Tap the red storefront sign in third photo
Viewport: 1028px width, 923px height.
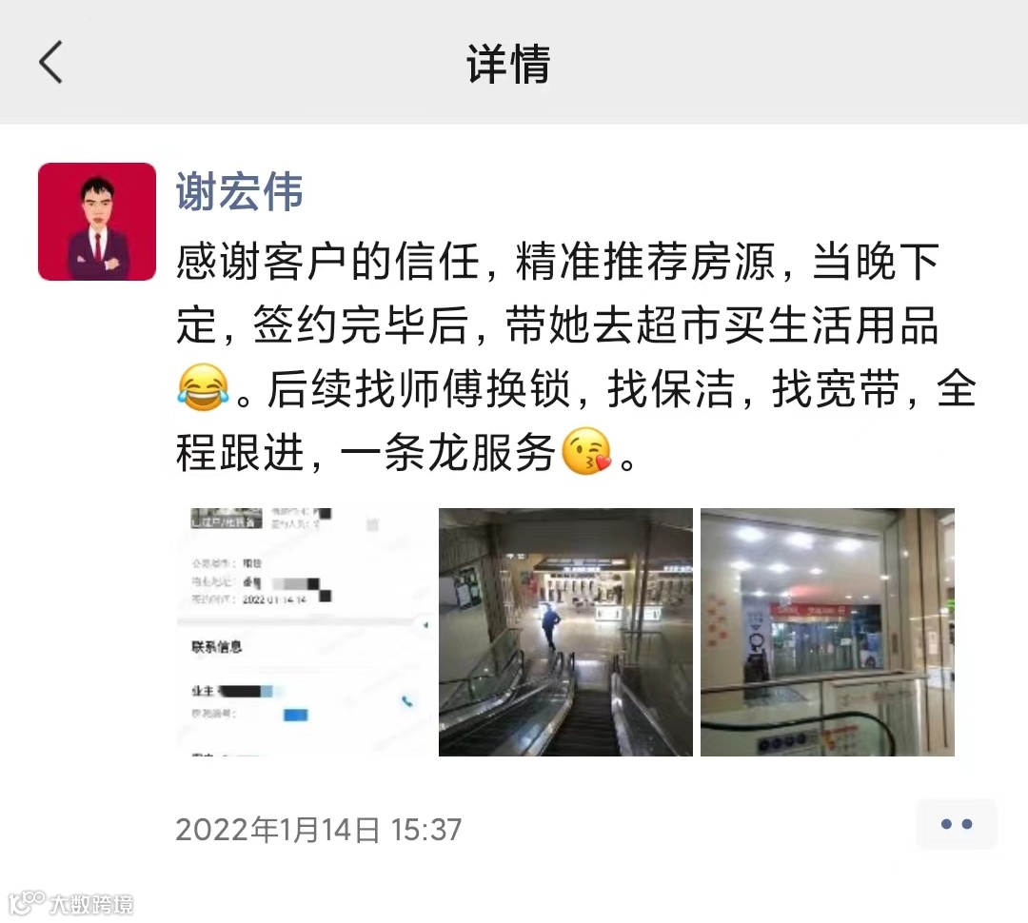(812, 610)
